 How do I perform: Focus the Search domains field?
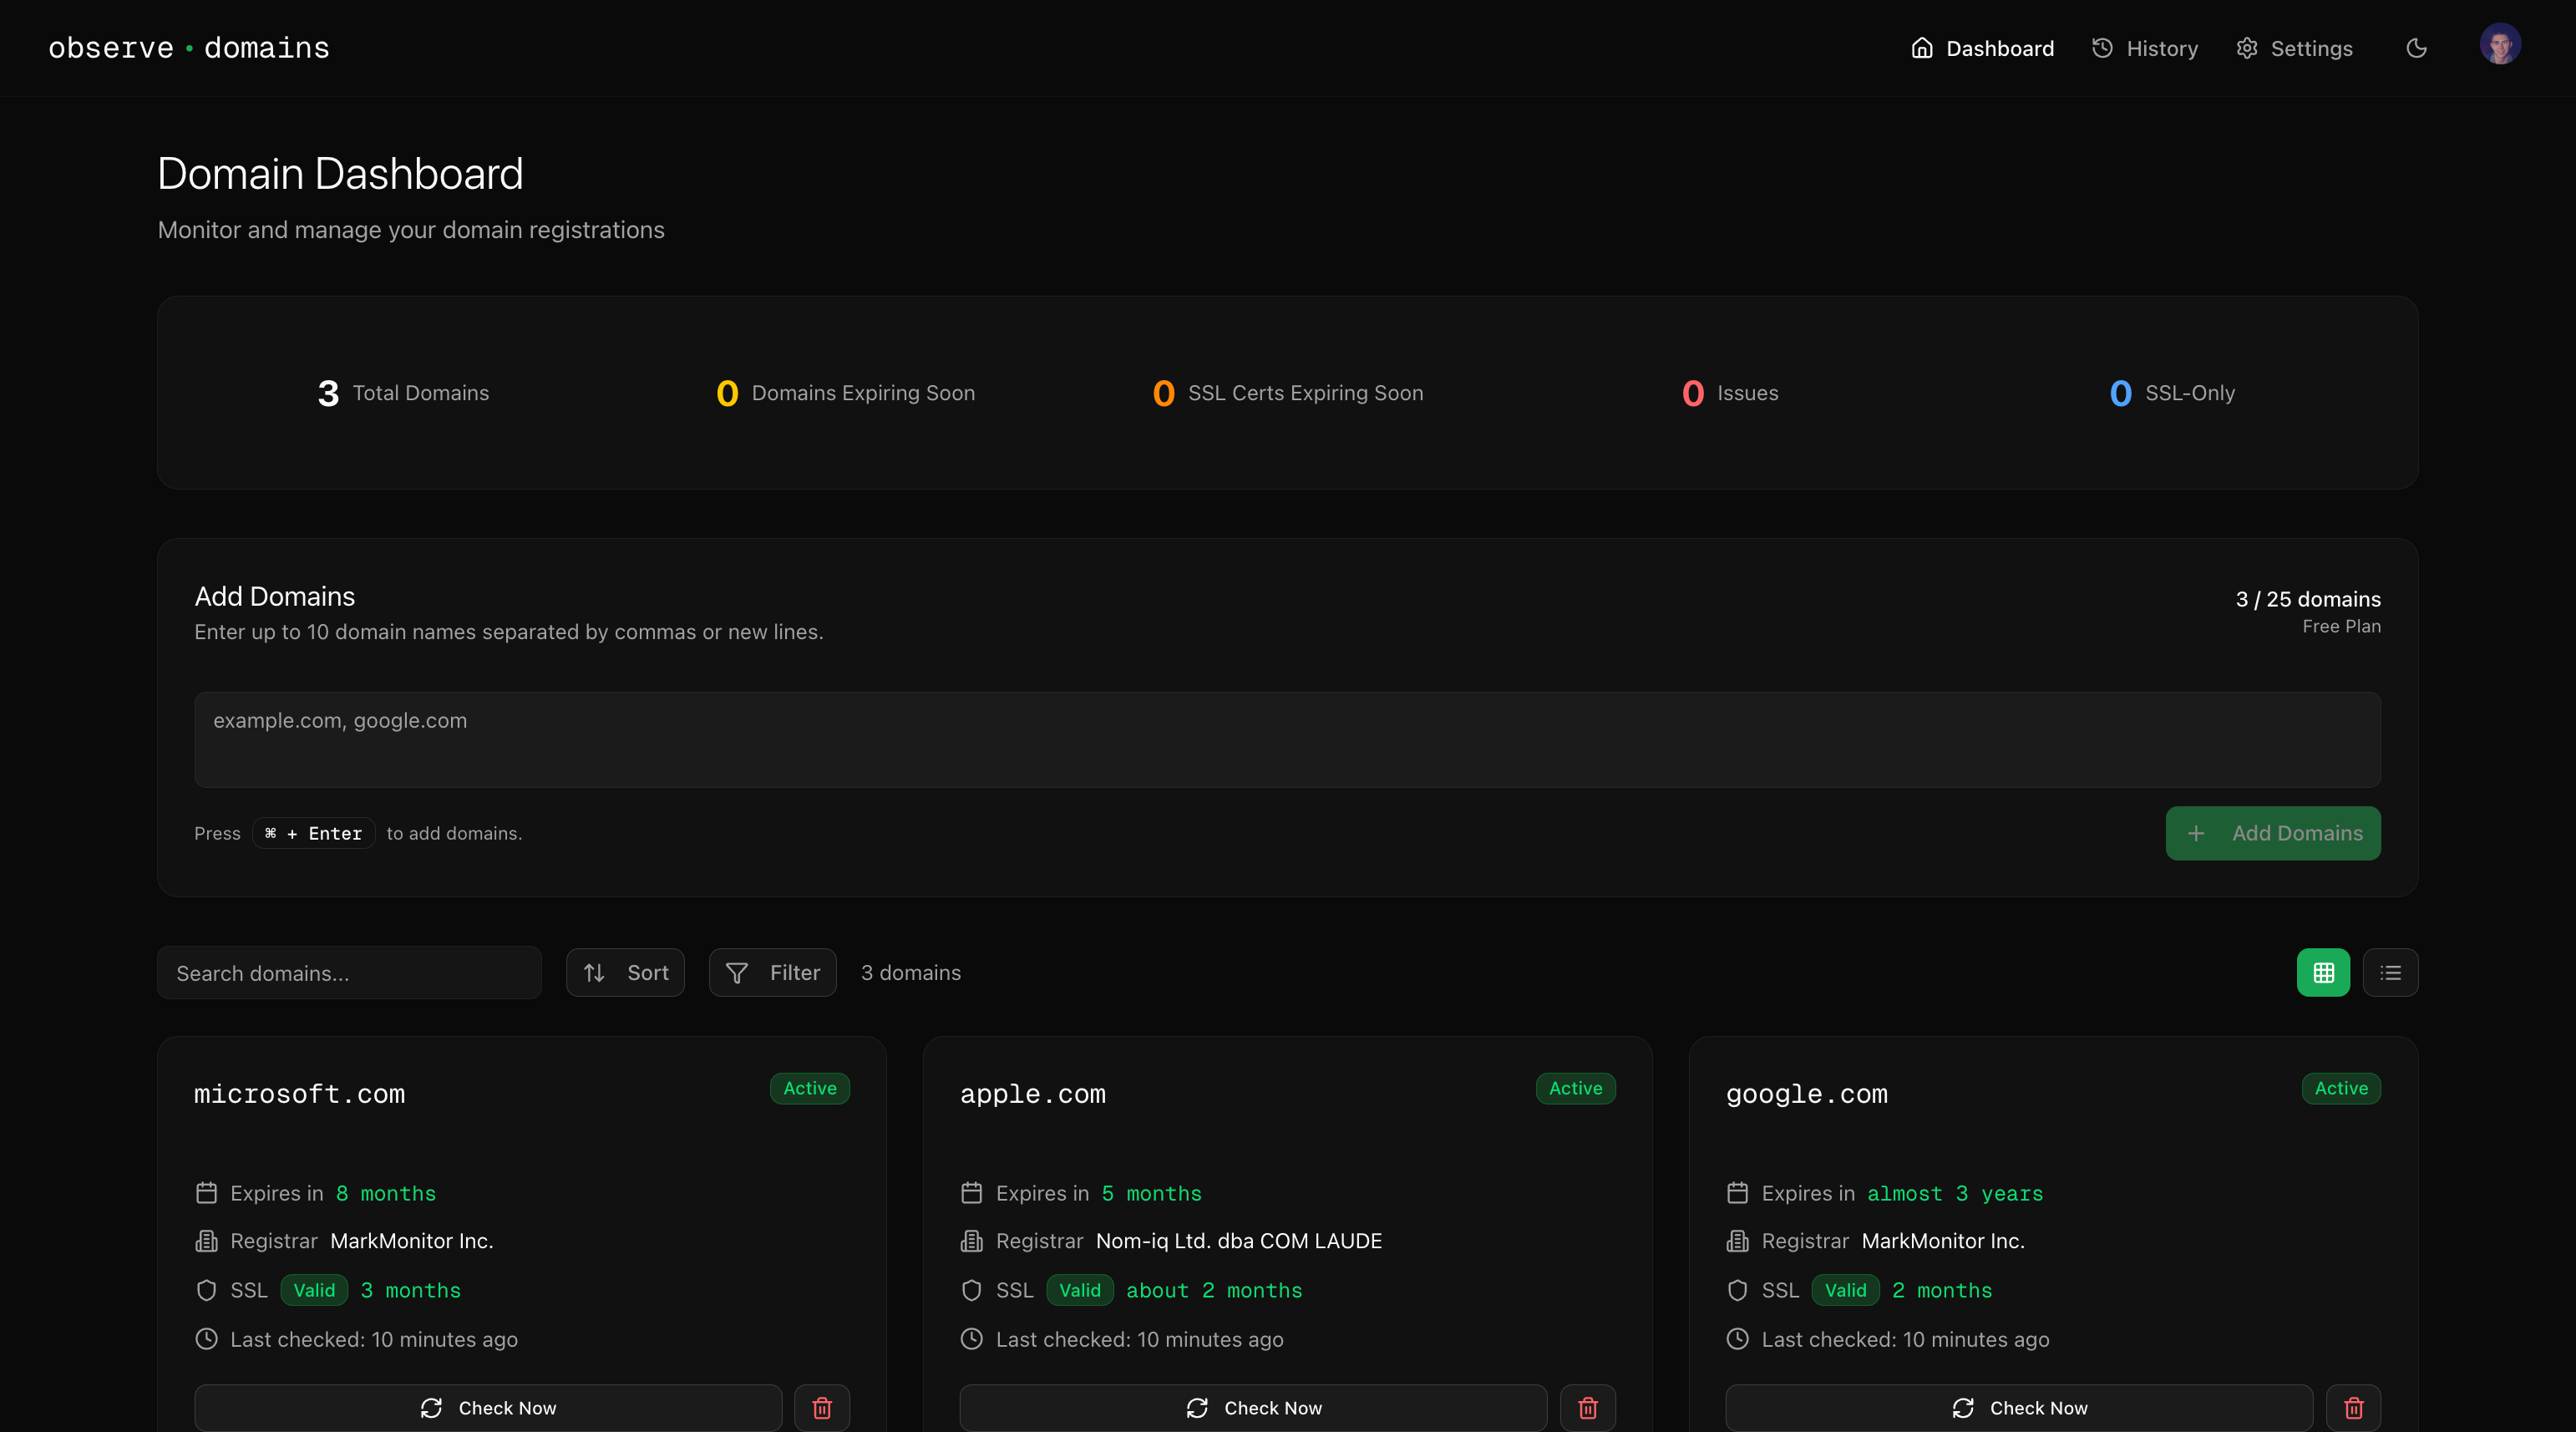[349, 972]
